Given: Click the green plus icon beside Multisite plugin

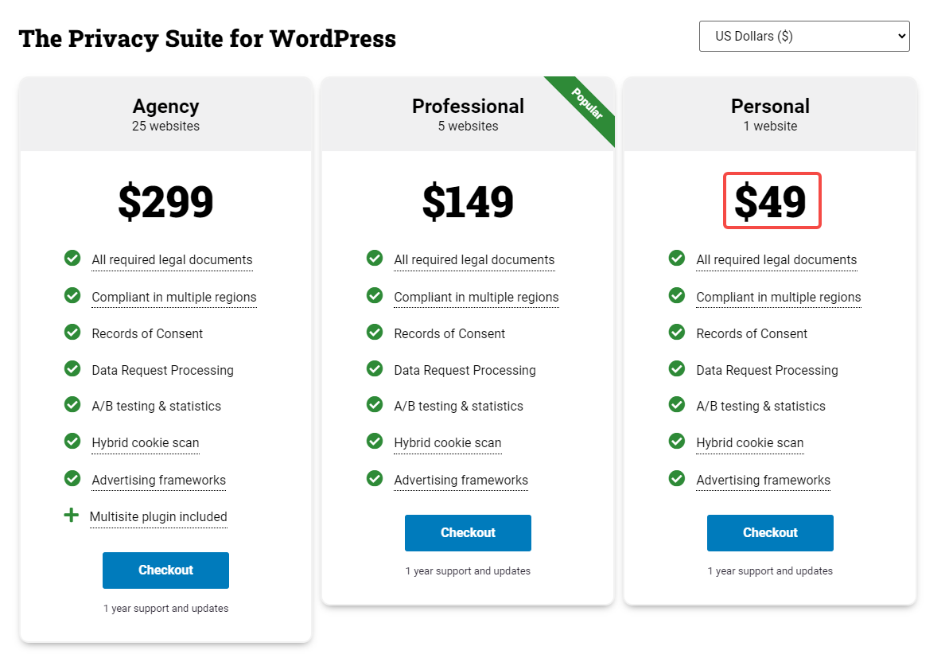Looking at the screenshot, I should (x=72, y=516).
